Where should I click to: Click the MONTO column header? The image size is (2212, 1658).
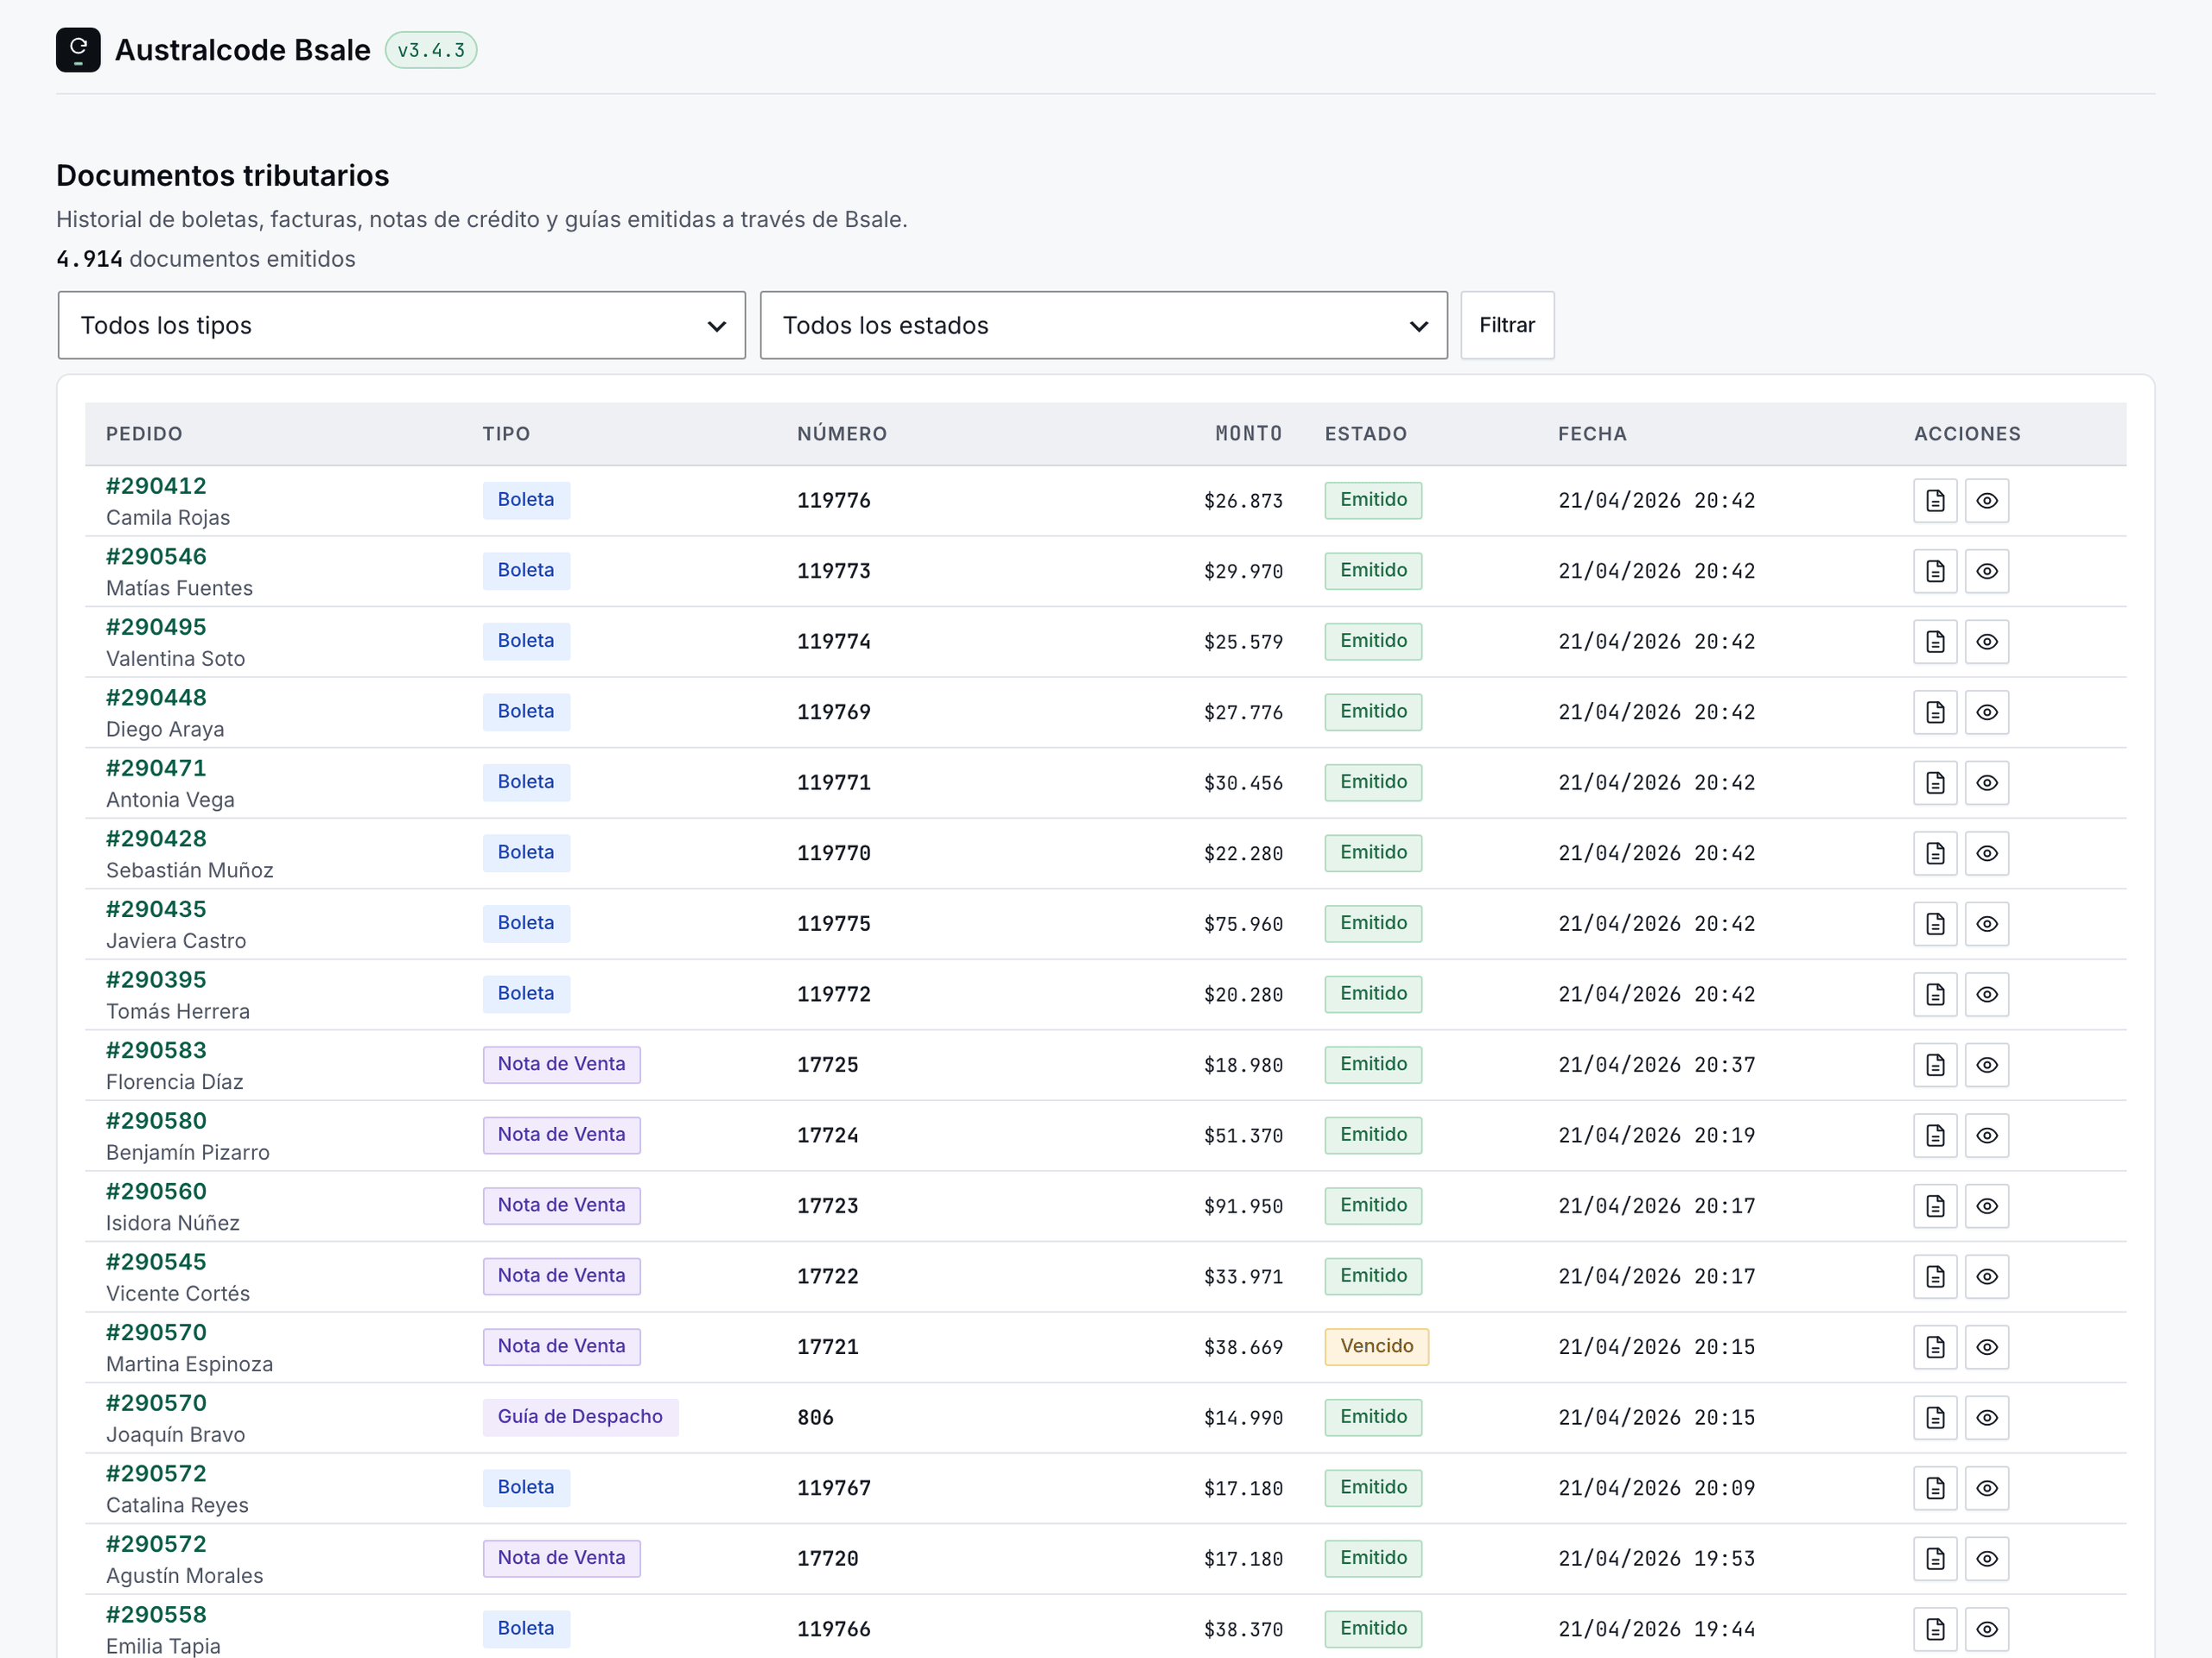(x=1248, y=433)
